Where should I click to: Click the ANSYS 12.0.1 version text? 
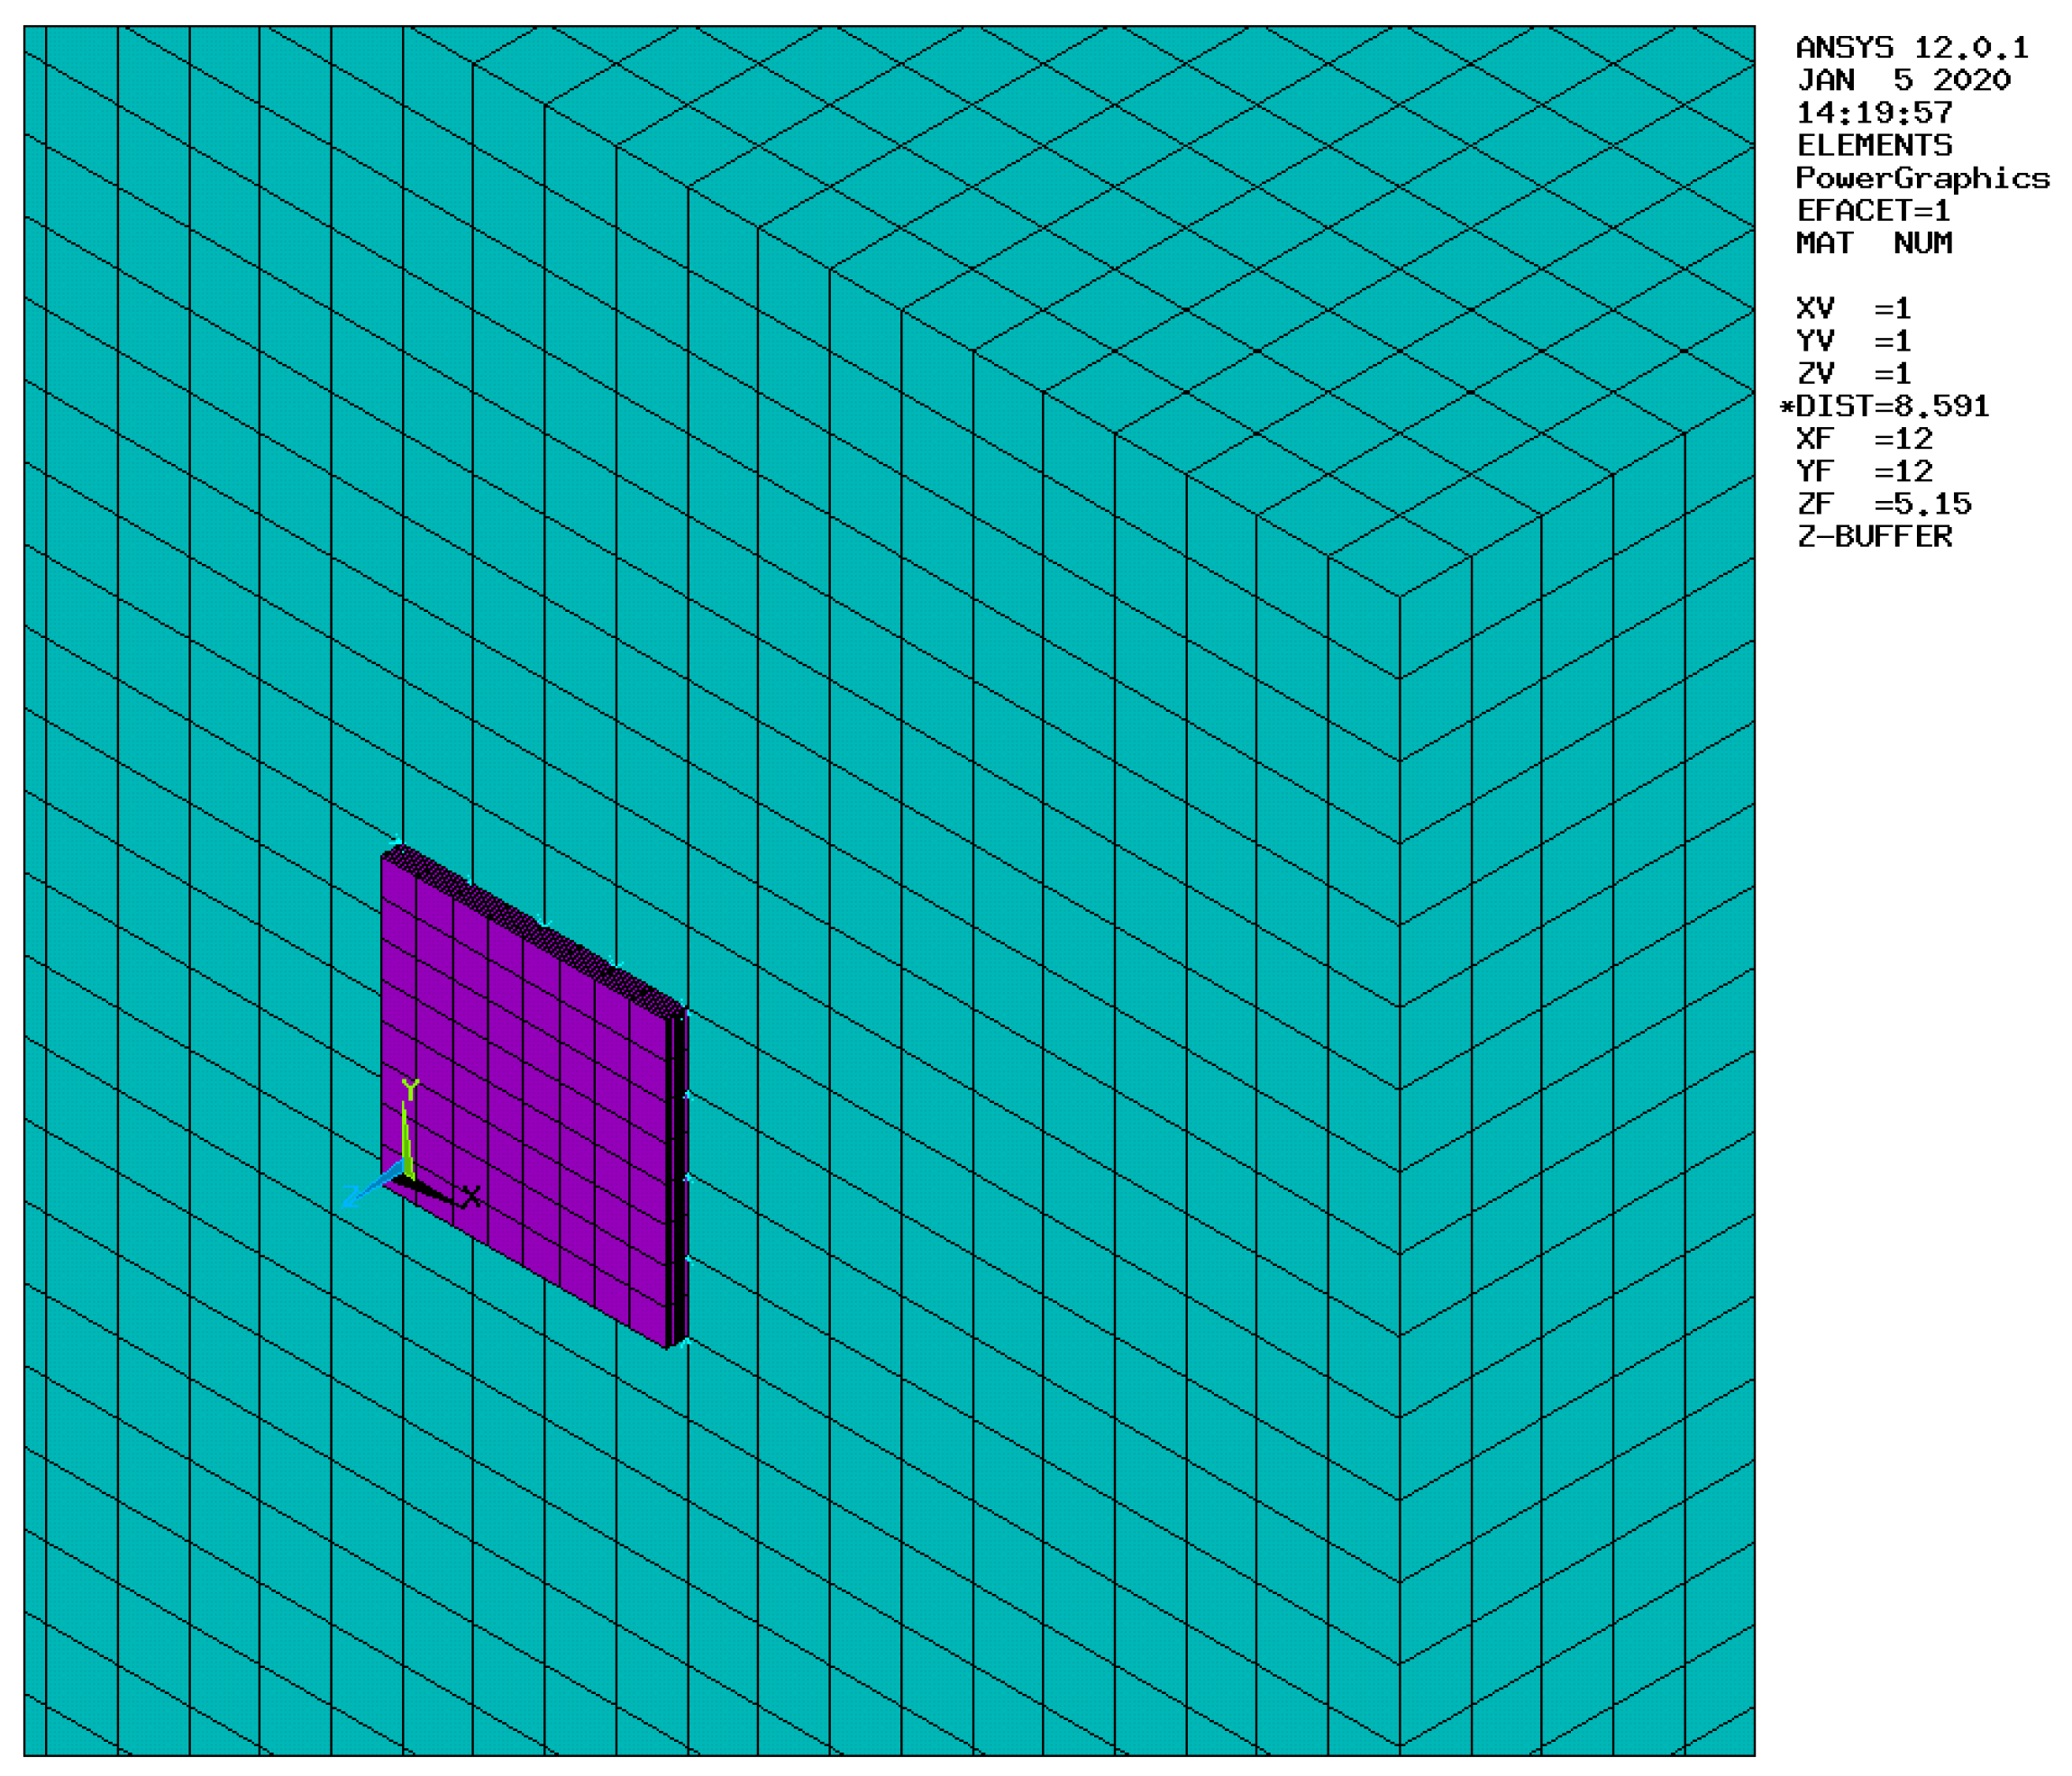1912,48
